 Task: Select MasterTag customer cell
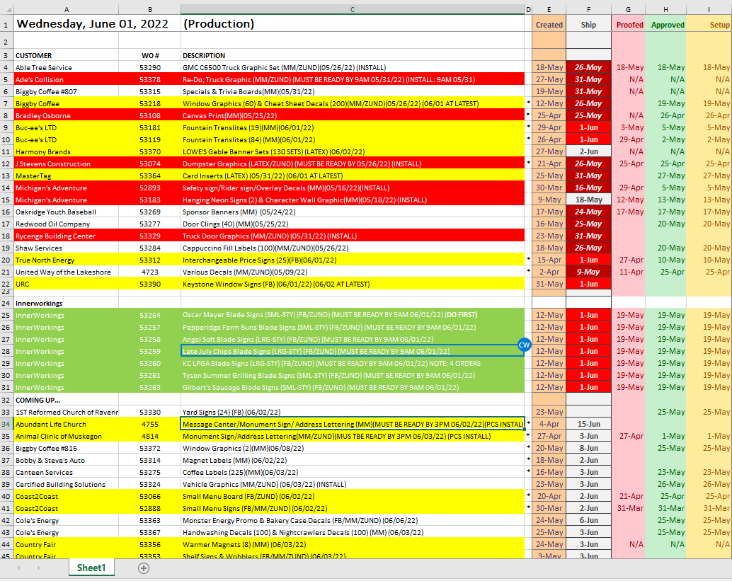[x=67, y=176]
